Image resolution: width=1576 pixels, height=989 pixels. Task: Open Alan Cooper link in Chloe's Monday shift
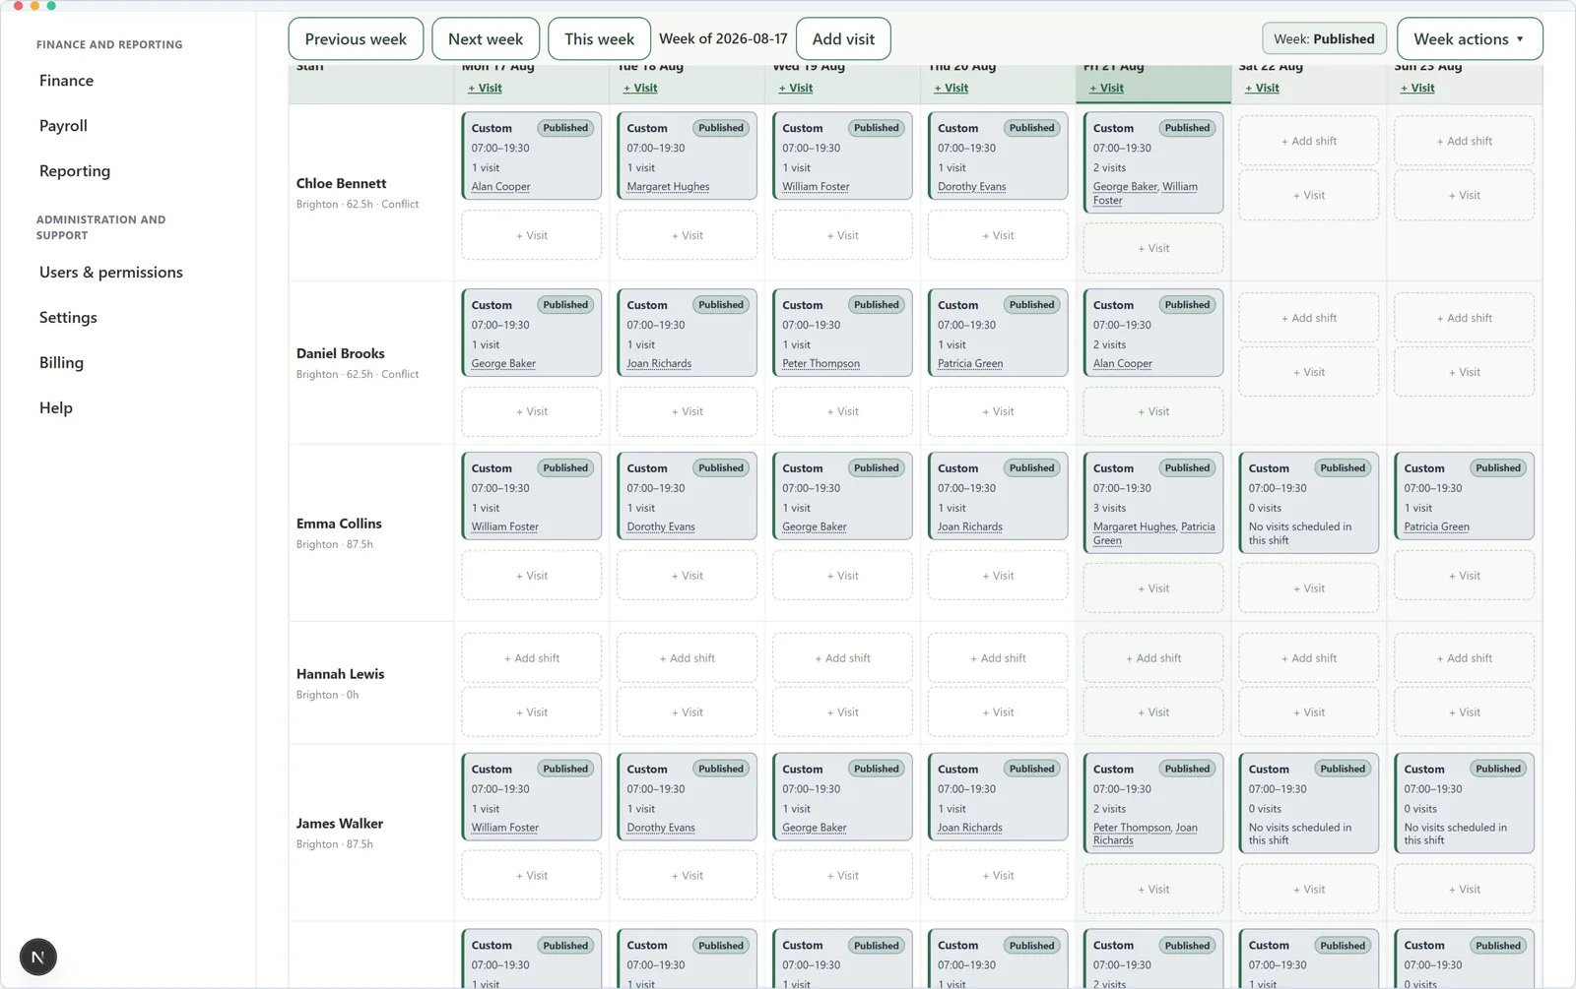500,187
